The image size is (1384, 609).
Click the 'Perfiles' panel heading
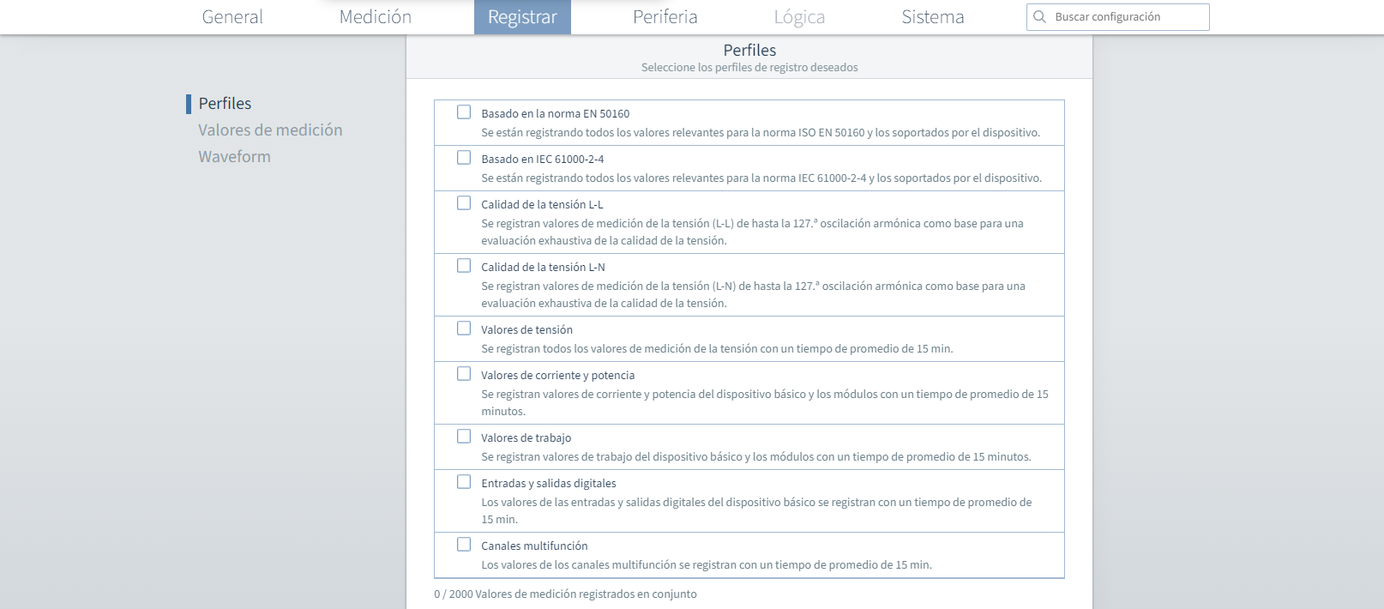tap(749, 51)
